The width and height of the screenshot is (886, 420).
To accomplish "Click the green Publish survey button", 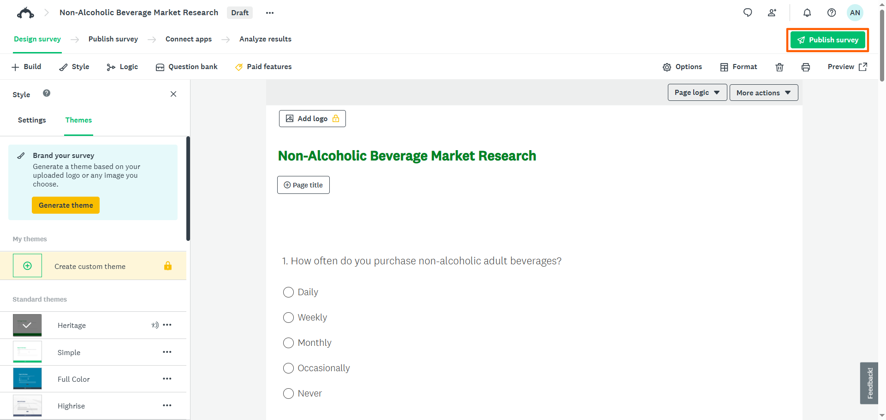I will 828,40.
